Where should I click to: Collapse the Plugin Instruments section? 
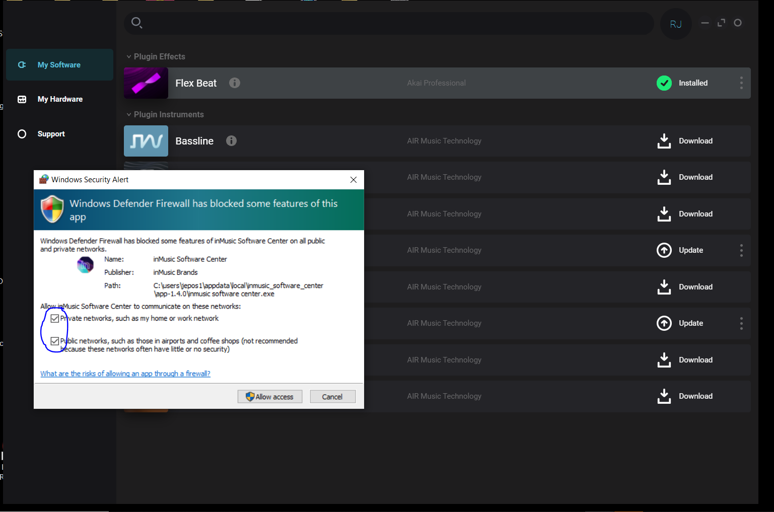(x=129, y=115)
